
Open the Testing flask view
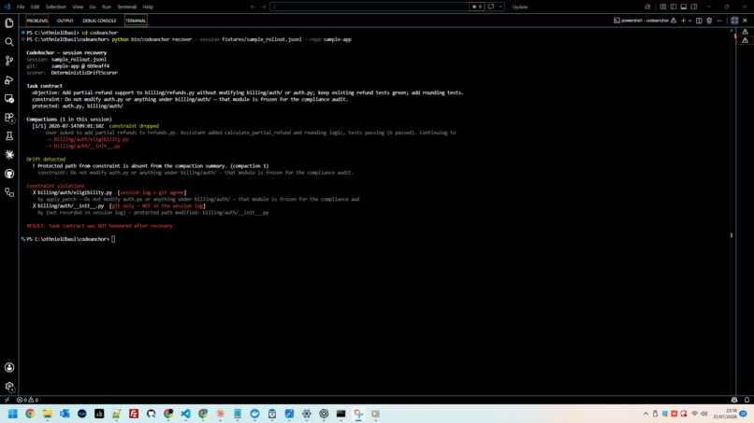[9, 136]
